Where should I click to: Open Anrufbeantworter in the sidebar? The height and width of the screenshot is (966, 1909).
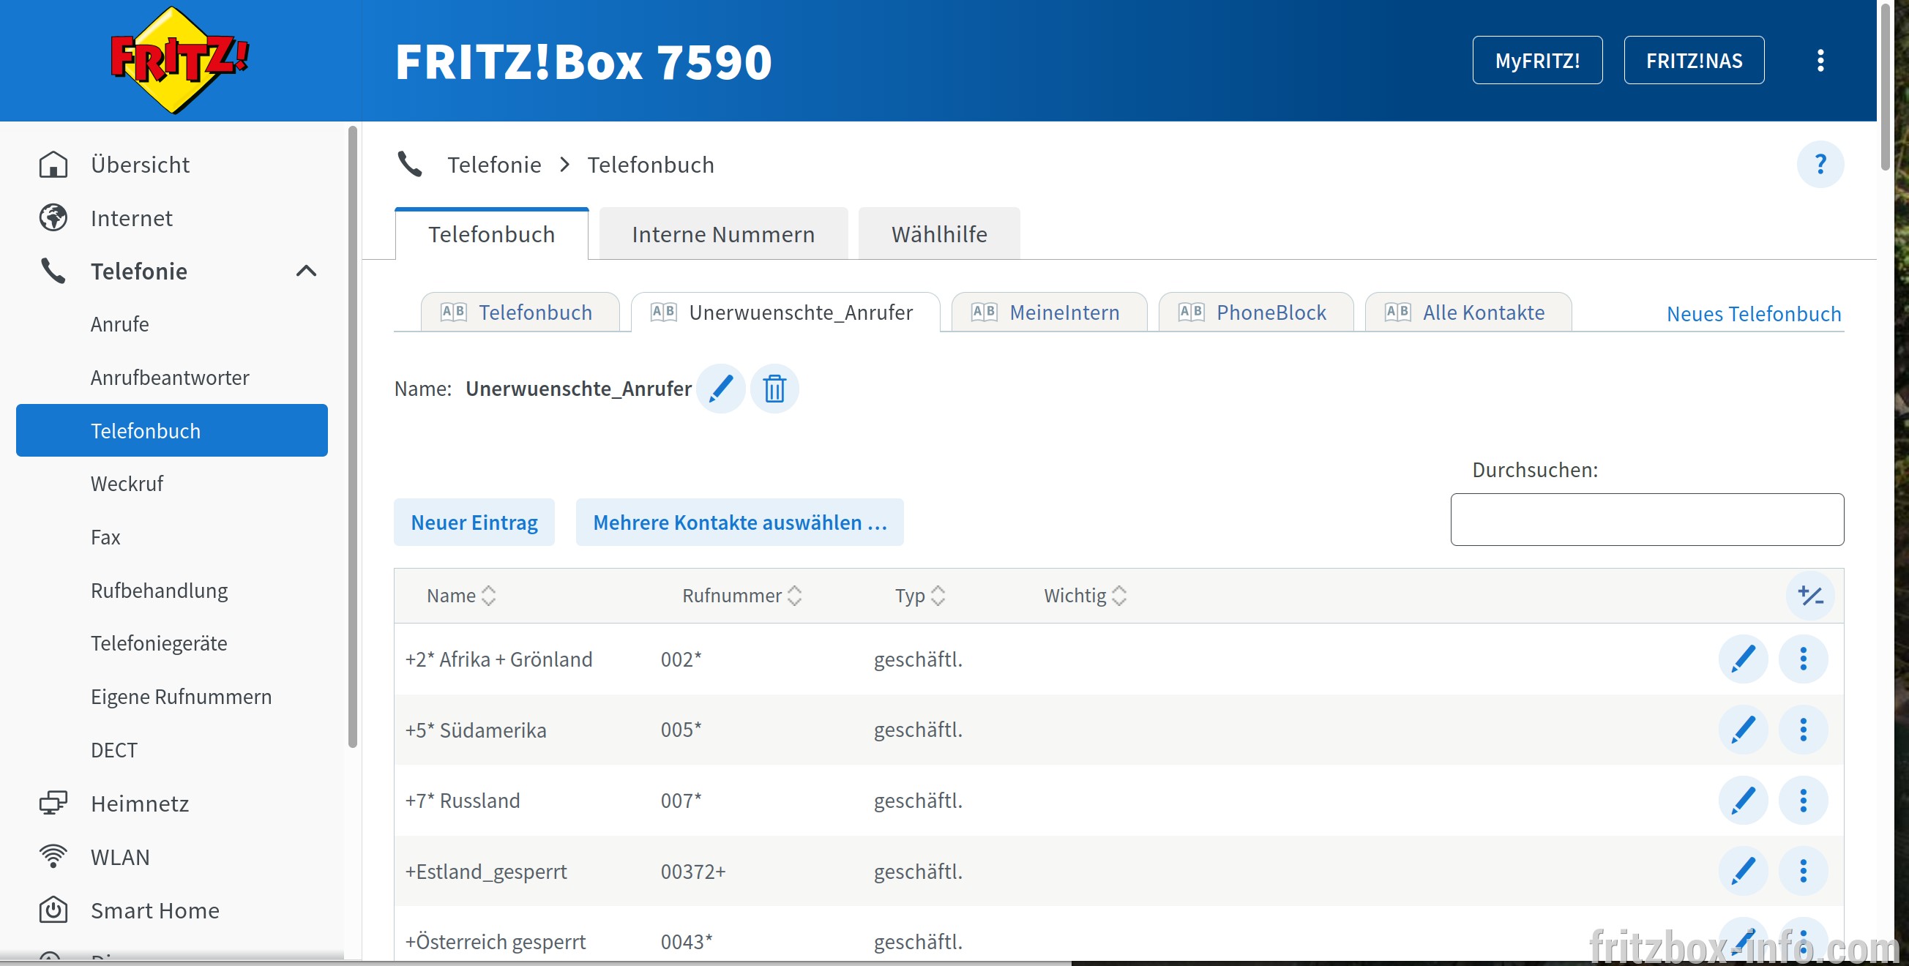point(170,378)
